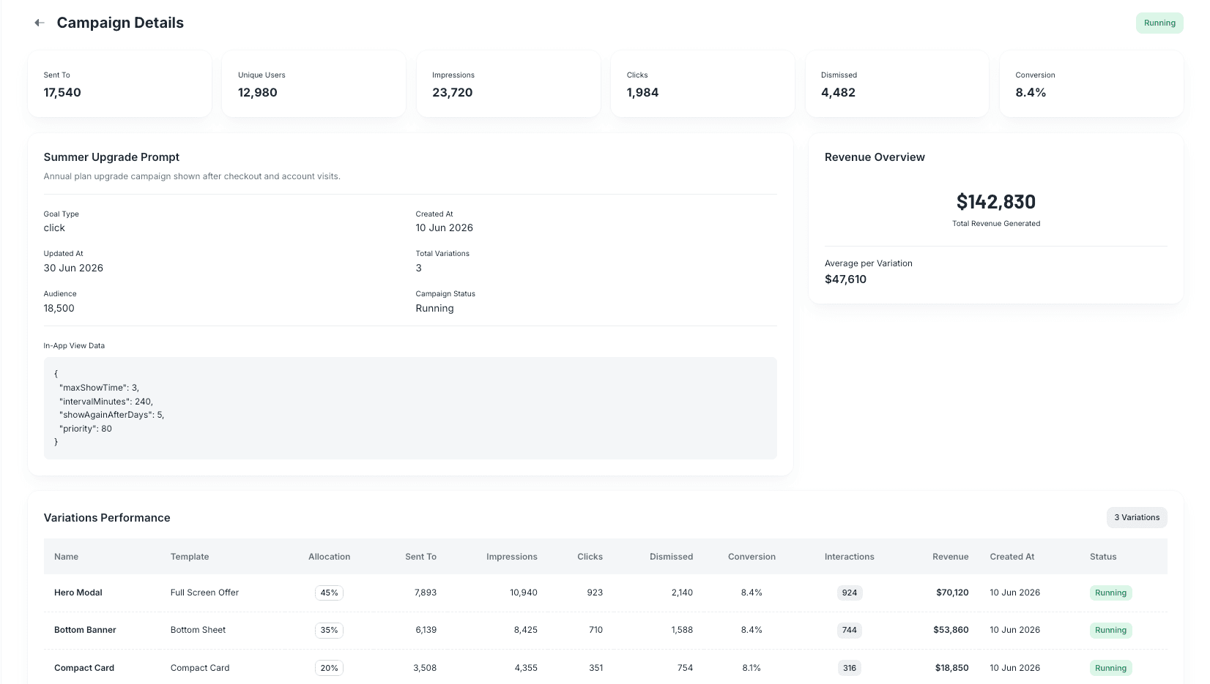Click the Revenue column header
The image size is (1210, 684).
950,557
